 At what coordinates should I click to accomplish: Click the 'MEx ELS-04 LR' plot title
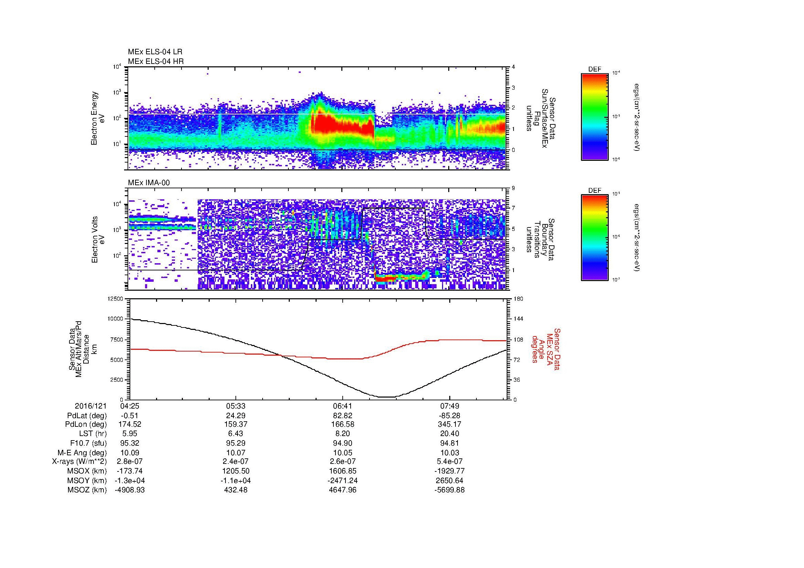tap(155, 52)
